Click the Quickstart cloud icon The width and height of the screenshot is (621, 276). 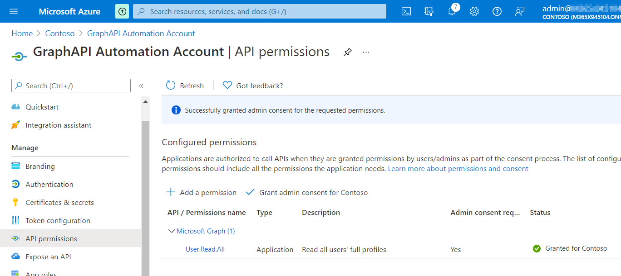click(x=16, y=107)
